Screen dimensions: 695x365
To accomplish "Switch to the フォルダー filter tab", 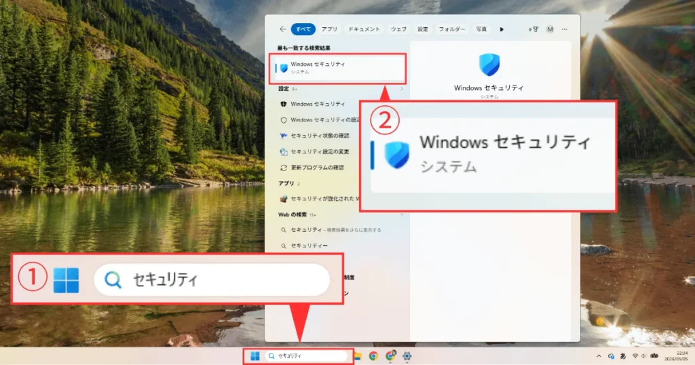I will pyautogui.click(x=451, y=29).
